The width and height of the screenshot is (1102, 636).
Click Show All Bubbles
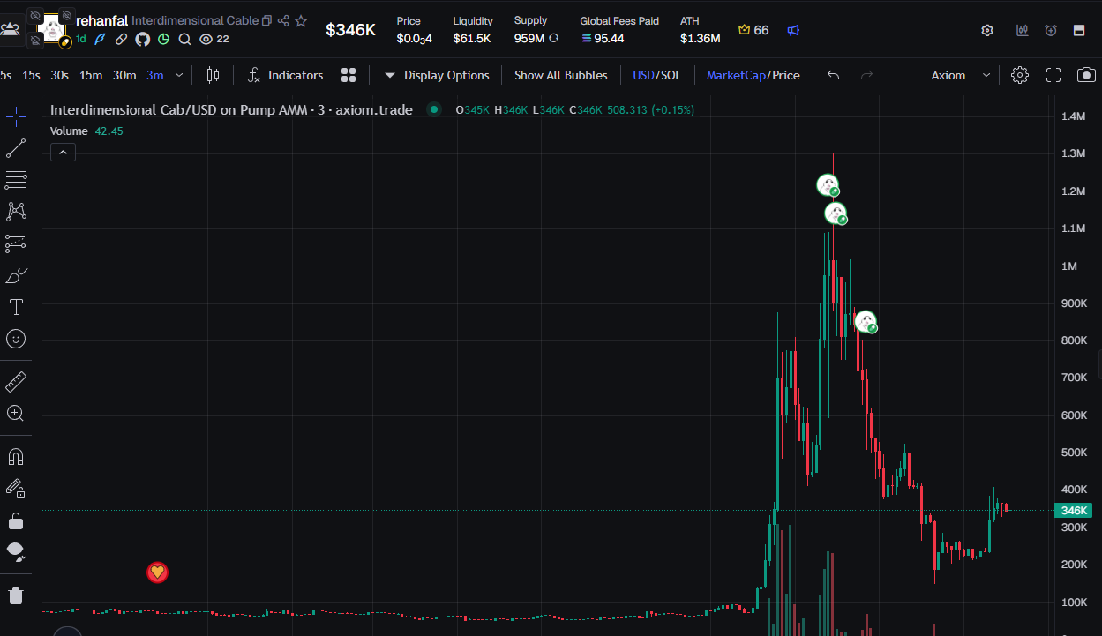coord(561,75)
